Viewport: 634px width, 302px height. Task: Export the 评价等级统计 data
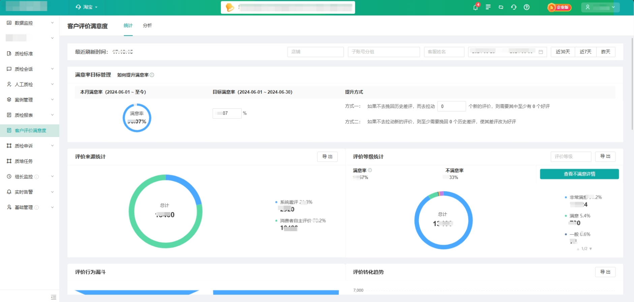(x=605, y=157)
